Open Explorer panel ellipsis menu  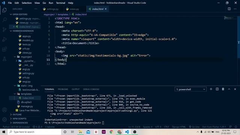36,9
